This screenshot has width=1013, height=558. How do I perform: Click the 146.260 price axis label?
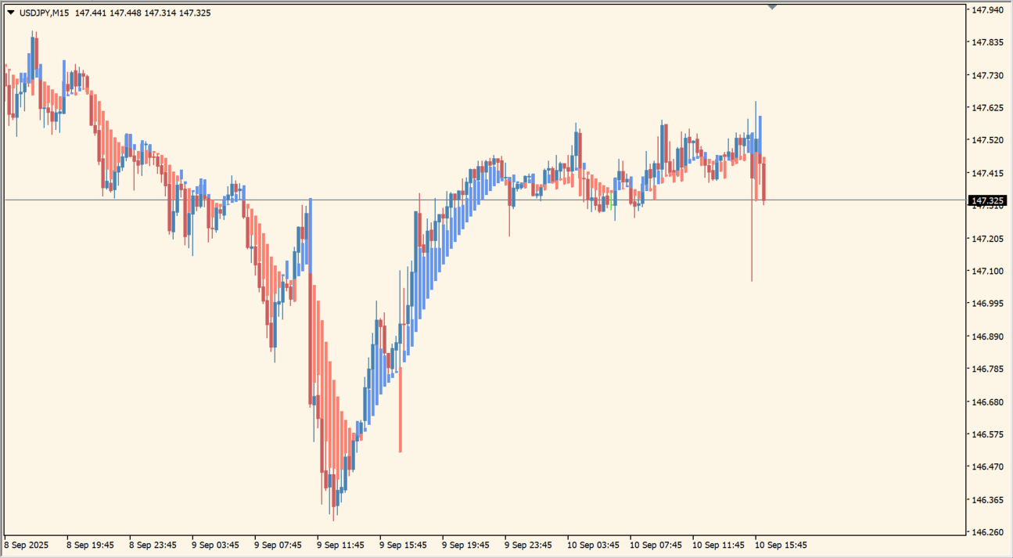coord(986,532)
